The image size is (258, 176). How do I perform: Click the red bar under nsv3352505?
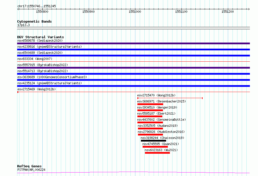coord(150,129)
